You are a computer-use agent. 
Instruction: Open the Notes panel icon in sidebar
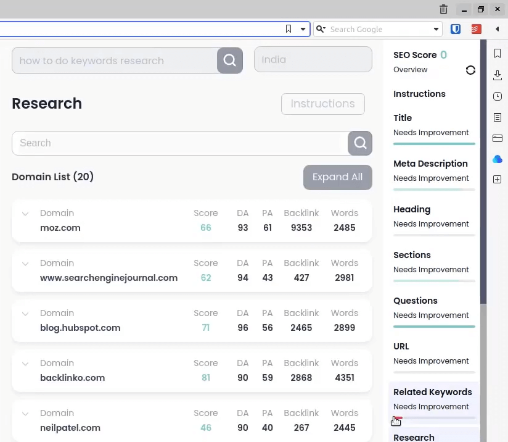click(498, 117)
